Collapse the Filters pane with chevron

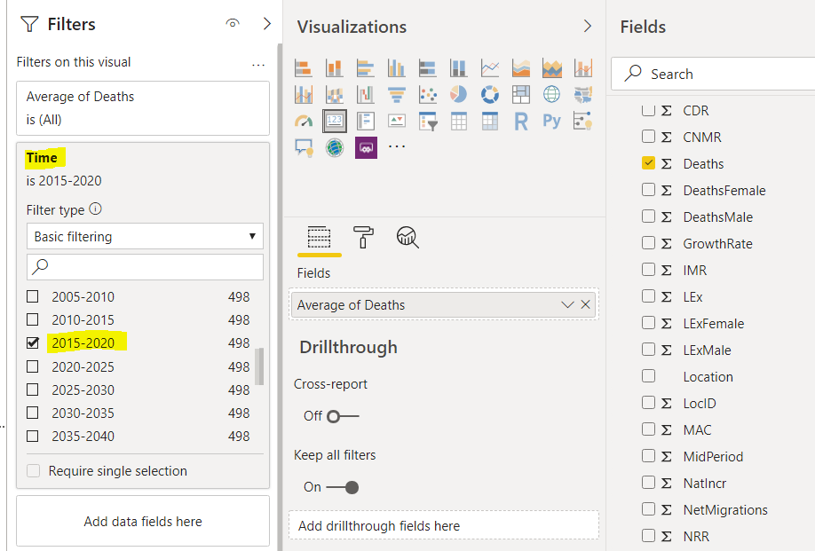(267, 24)
